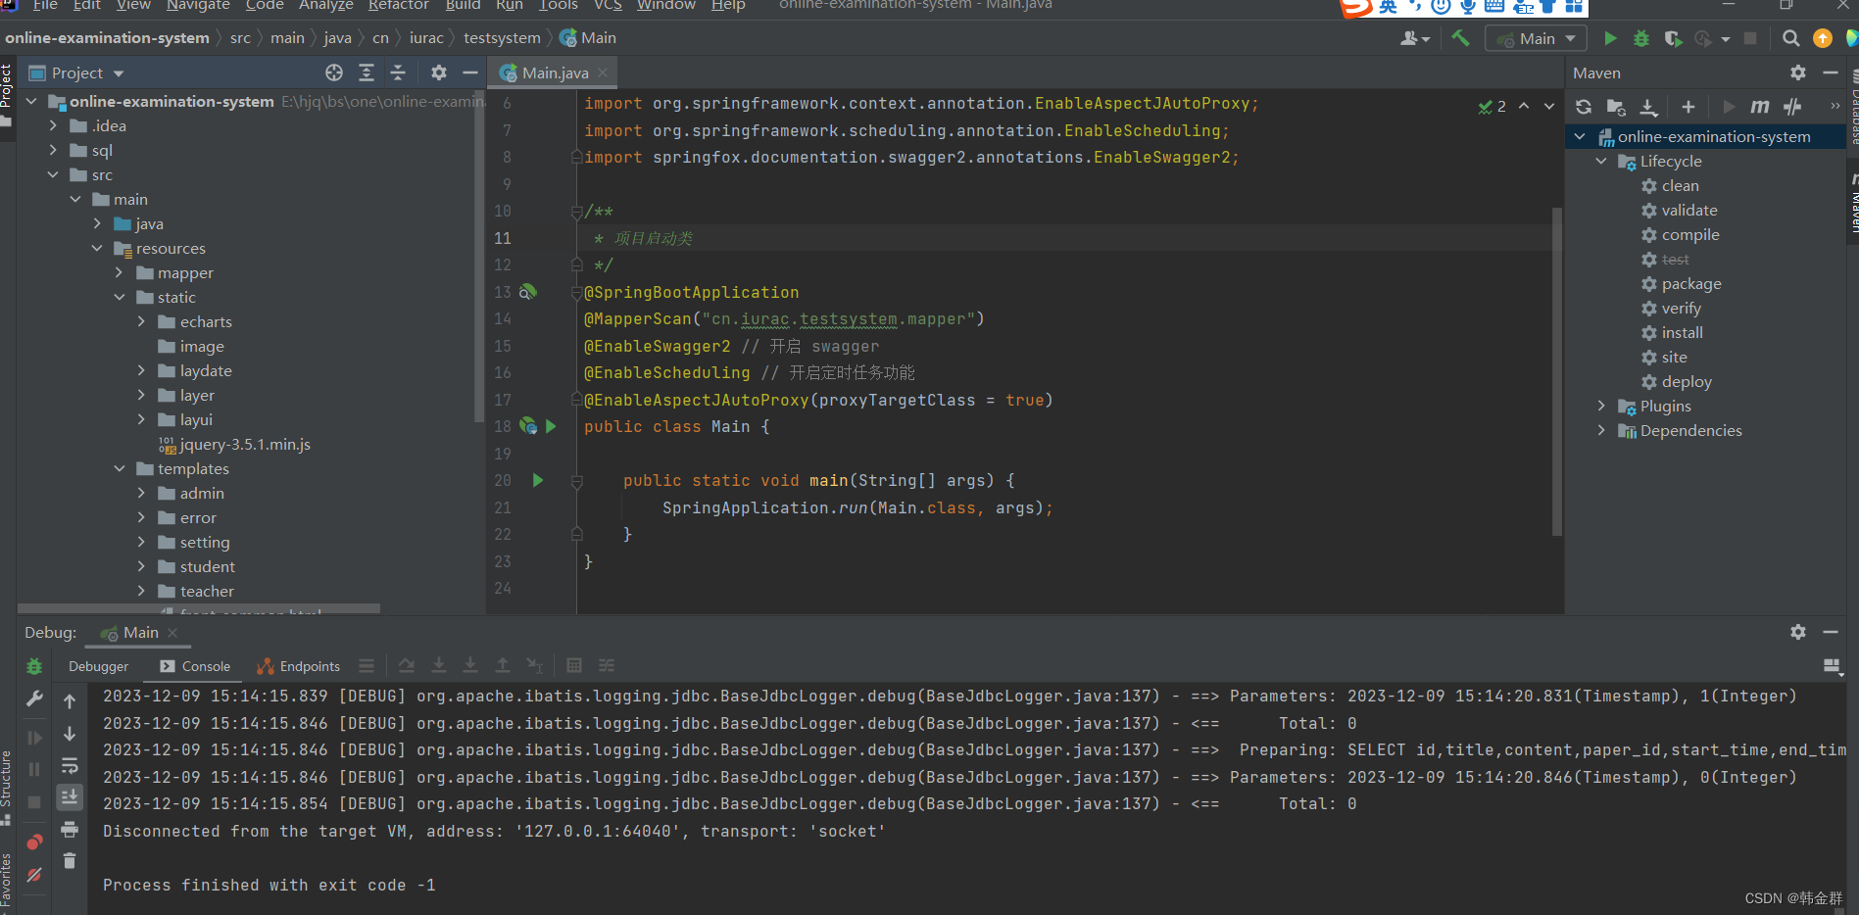Expand all in Project panel
The height and width of the screenshot is (915, 1859).
pos(367,72)
